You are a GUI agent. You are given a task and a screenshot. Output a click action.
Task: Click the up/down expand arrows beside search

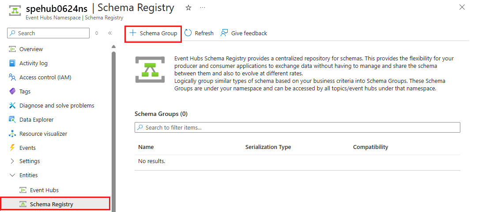point(97,33)
